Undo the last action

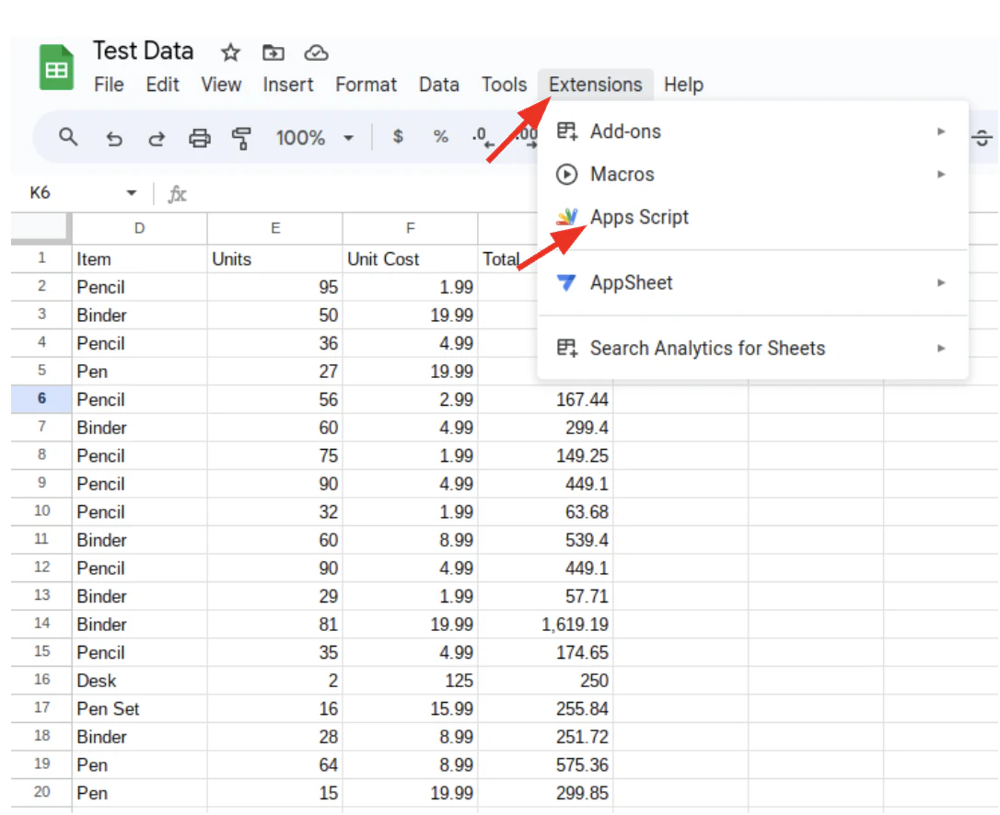coord(114,138)
